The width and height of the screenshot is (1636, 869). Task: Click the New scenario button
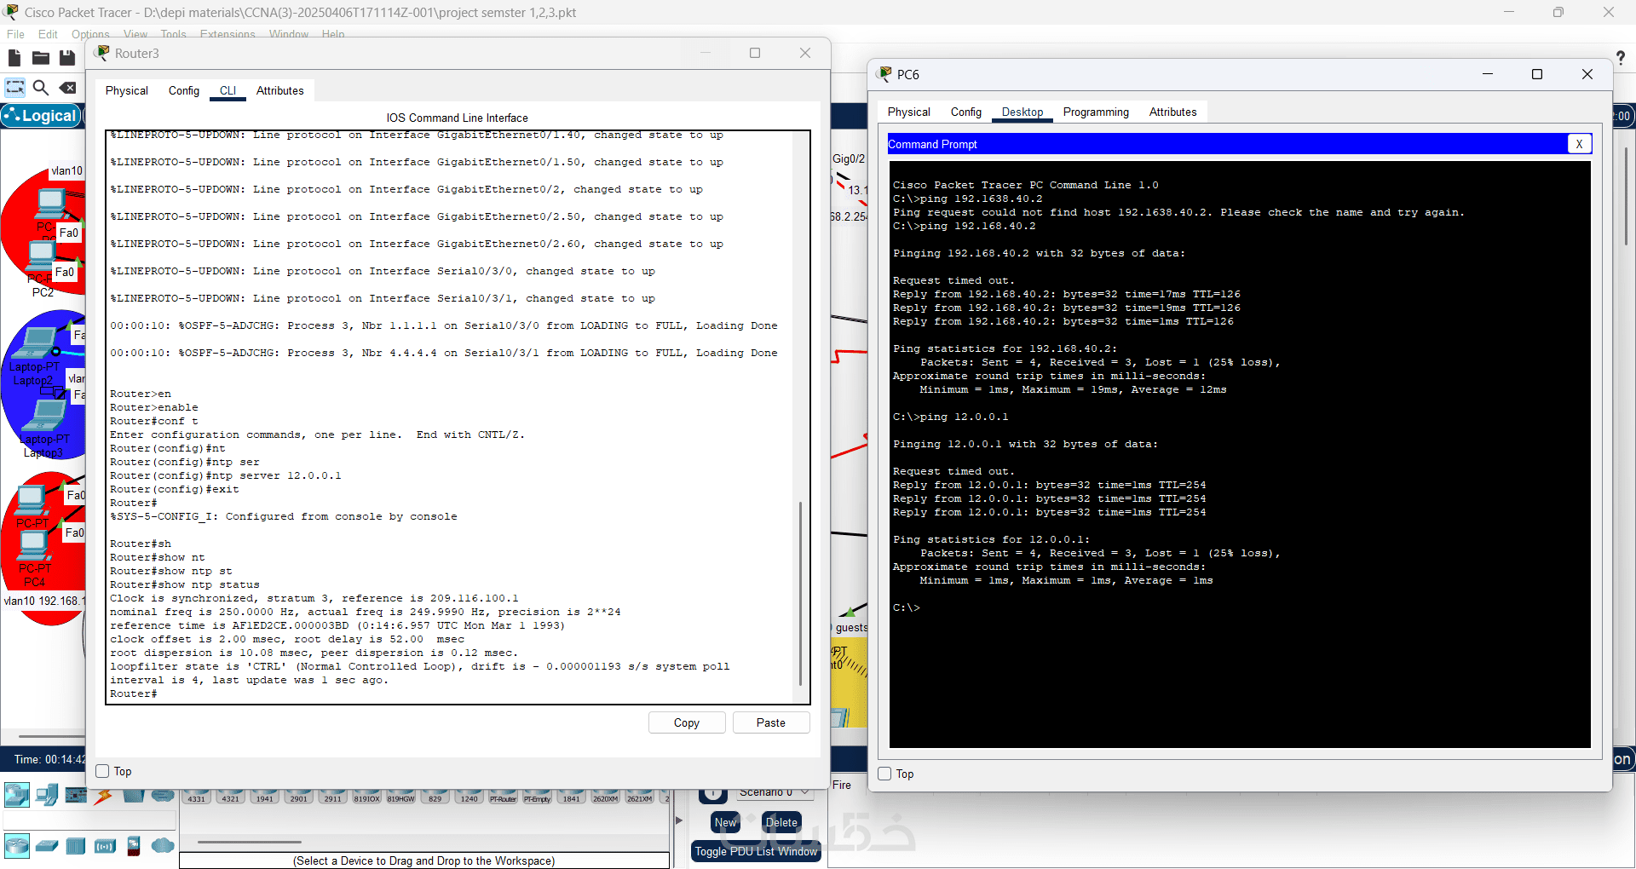(725, 822)
